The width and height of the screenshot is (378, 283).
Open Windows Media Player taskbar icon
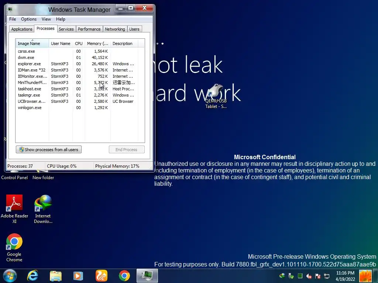tap(78, 276)
